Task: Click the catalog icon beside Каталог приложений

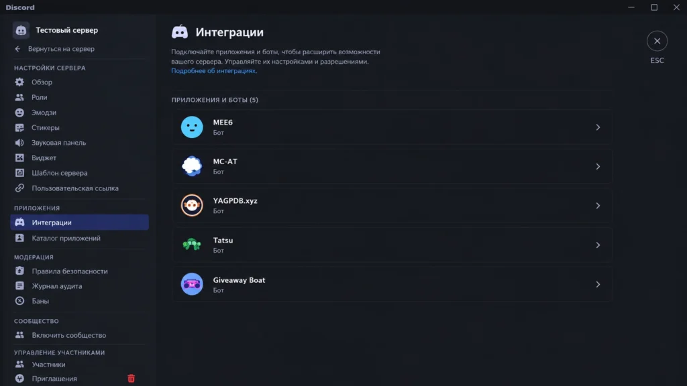Action: [x=19, y=238]
